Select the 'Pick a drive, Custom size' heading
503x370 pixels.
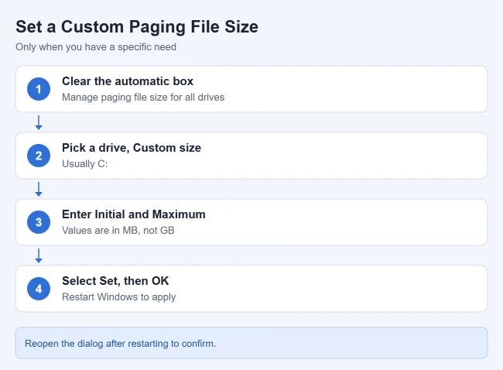coord(132,148)
